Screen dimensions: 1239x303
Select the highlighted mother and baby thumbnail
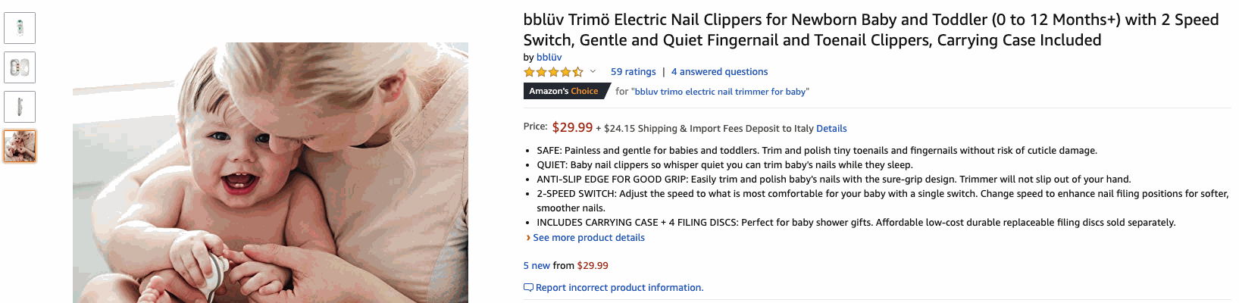pyautogui.click(x=20, y=146)
